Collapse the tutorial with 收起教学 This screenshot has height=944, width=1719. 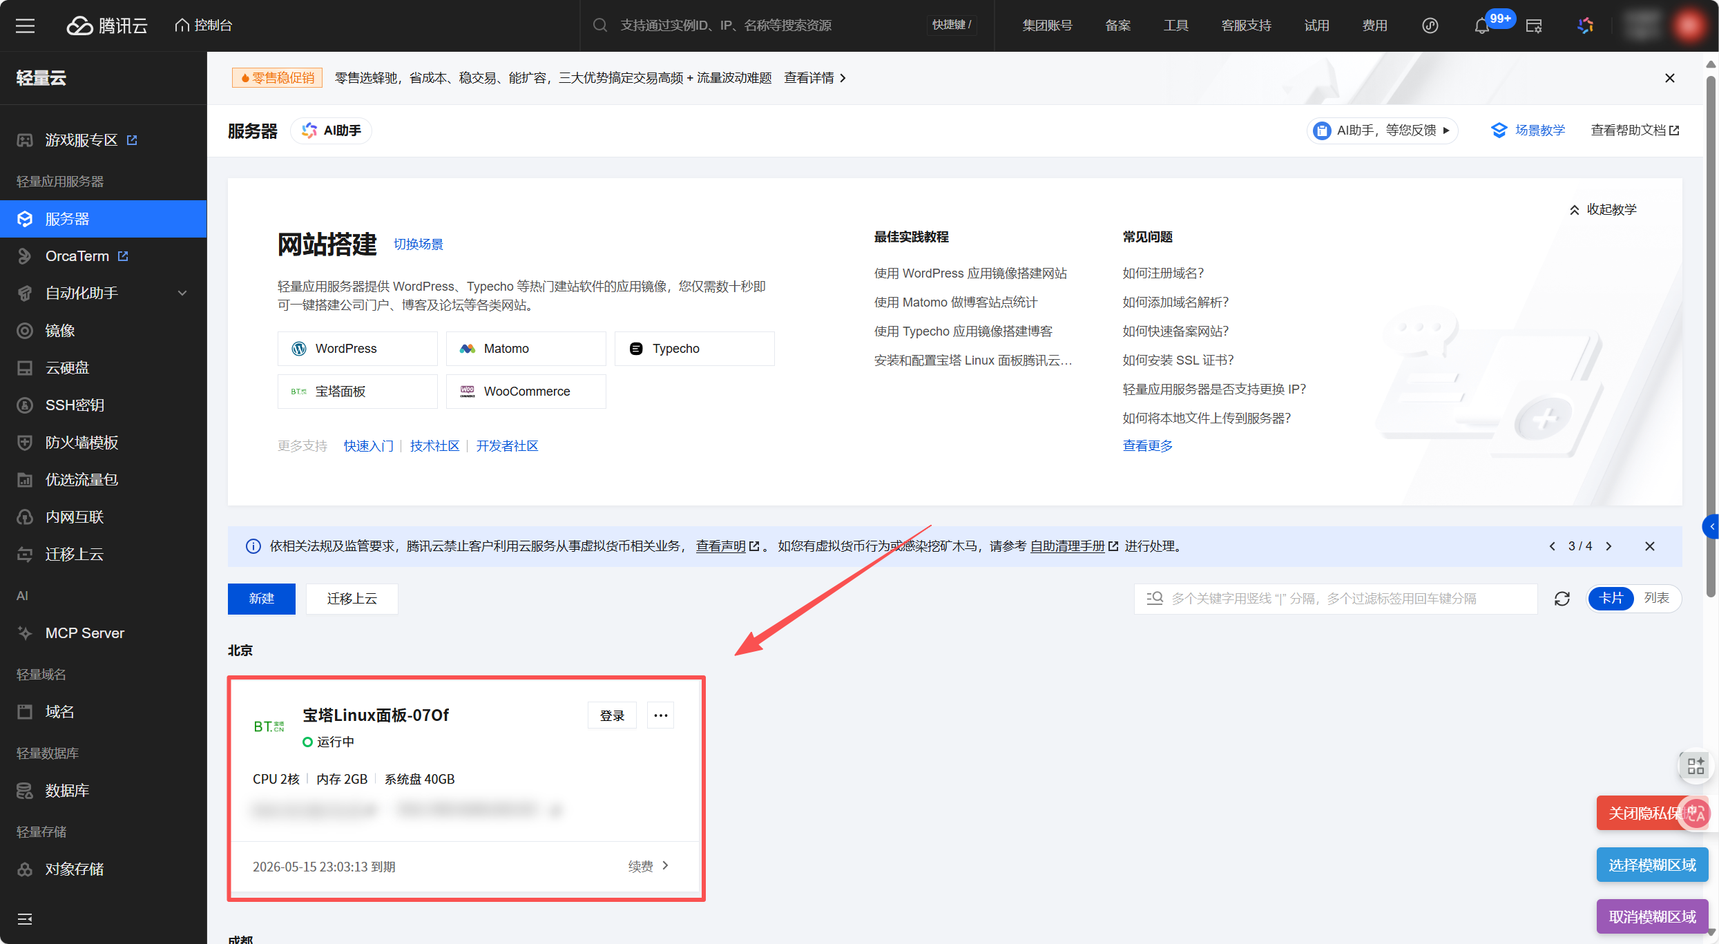pos(1603,209)
